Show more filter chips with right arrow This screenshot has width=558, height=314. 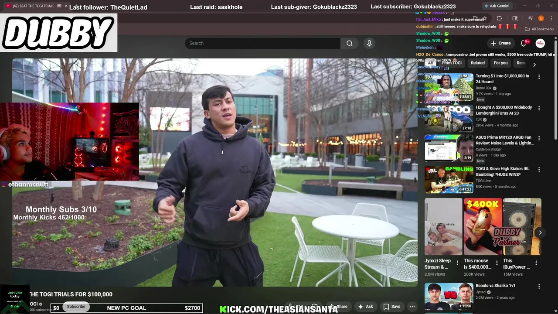point(534,65)
